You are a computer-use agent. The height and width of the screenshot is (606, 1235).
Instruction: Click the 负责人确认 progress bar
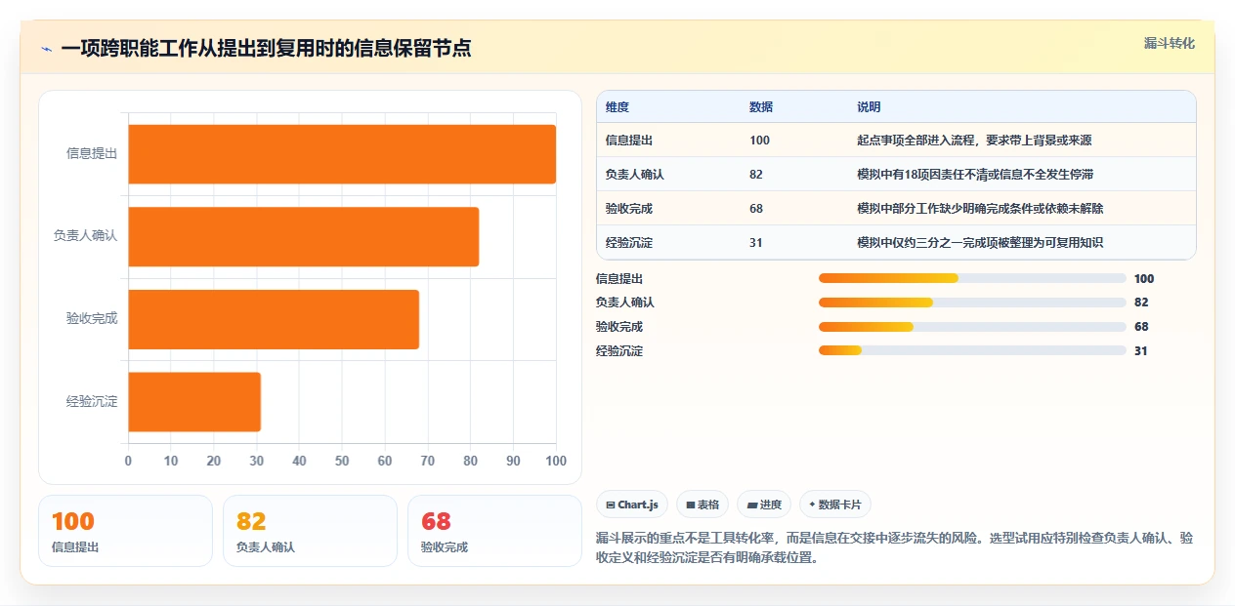972,303
